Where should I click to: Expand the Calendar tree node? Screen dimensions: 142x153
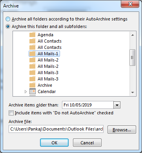(25, 91)
